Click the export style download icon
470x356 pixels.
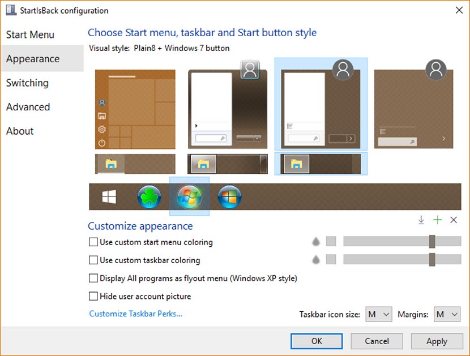point(421,220)
